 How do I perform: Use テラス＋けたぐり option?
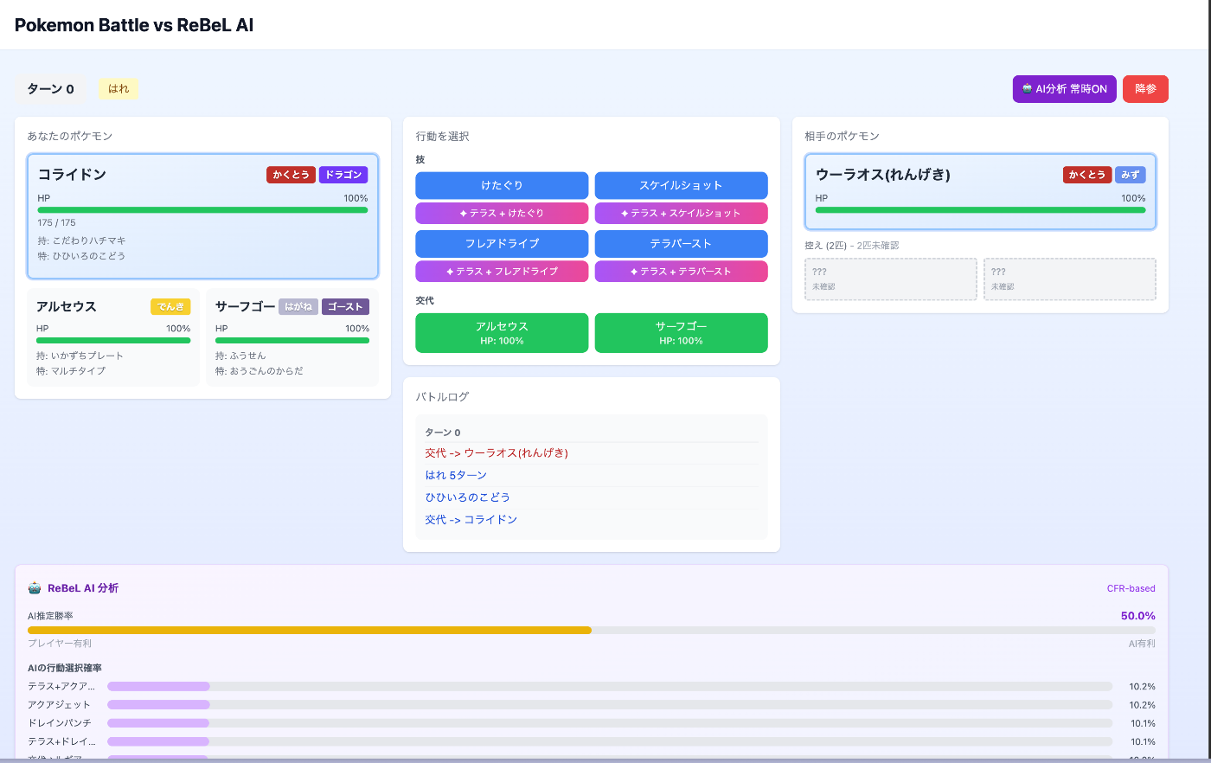[502, 213]
